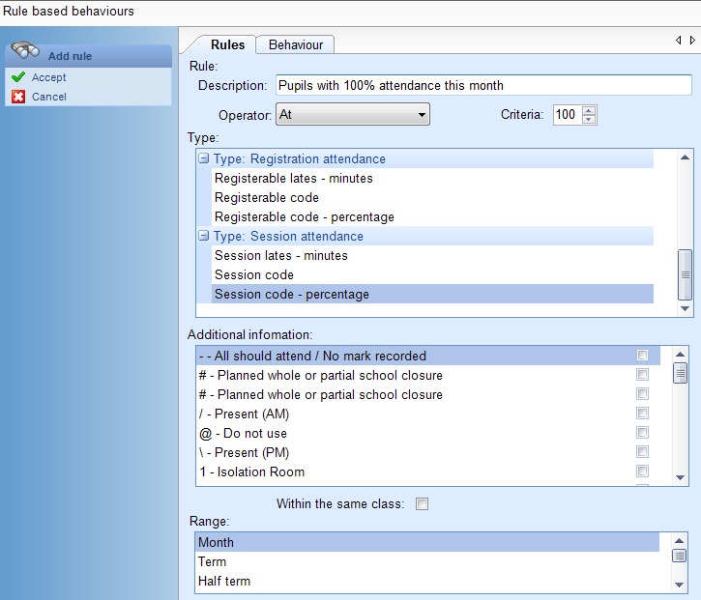Increase the Criteria value with up arrow

pos(589,110)
